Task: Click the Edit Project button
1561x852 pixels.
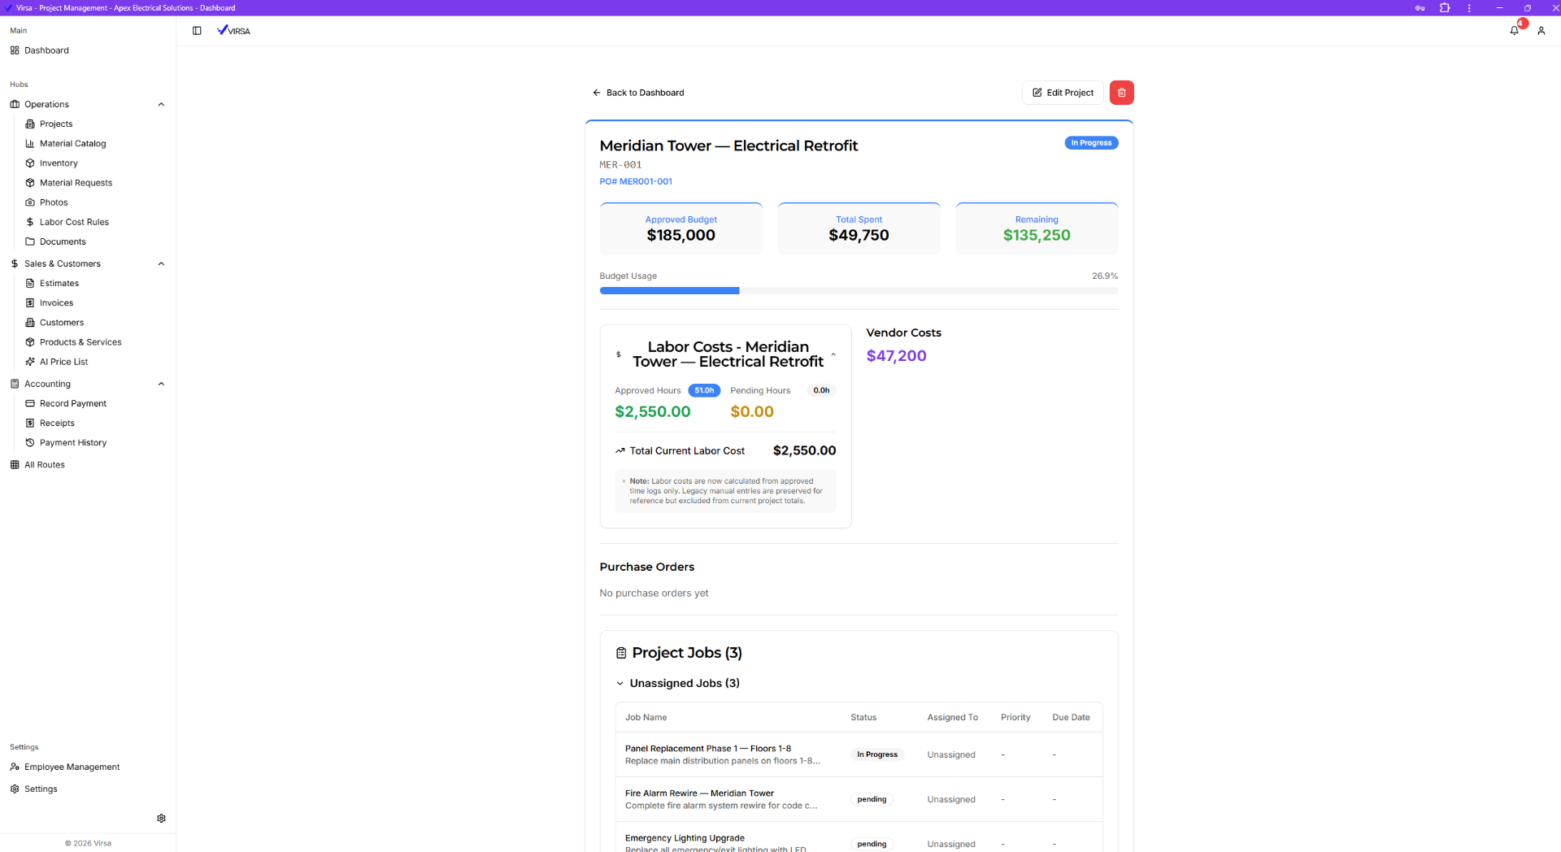Action: point(1063,93)
